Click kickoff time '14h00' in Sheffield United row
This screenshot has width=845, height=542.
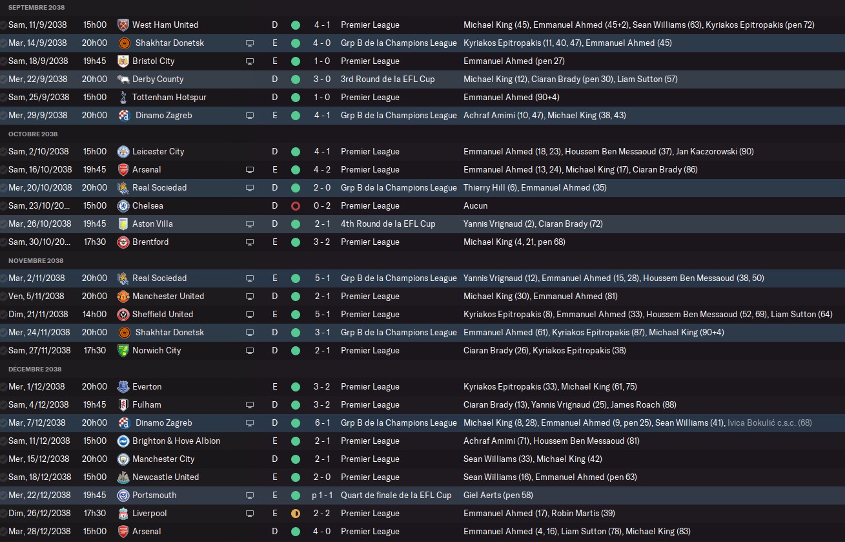(95, 314)
